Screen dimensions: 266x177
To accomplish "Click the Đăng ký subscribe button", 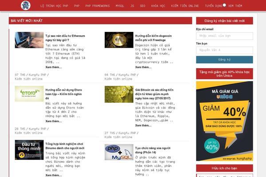I will [224, 60].
